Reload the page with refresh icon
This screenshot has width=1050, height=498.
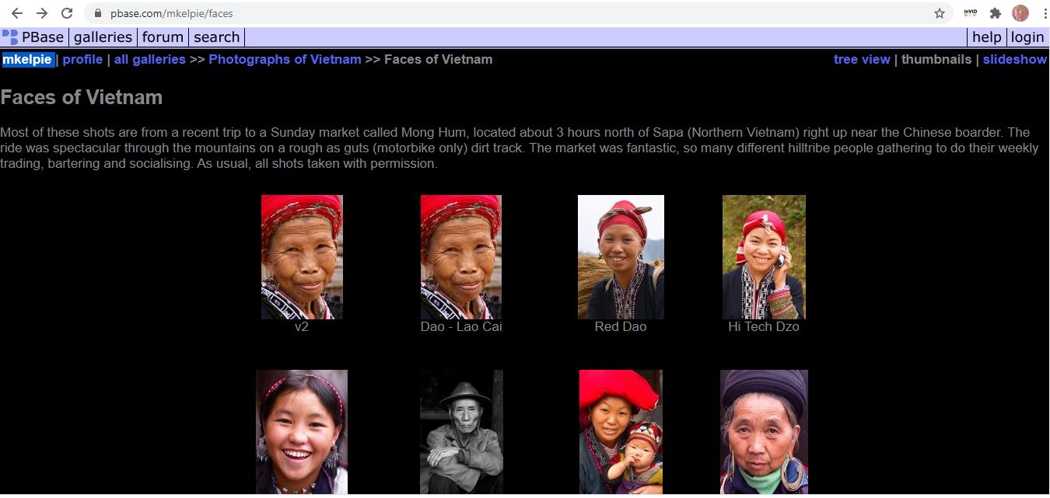pyautogui.click(x=67, y=13)
